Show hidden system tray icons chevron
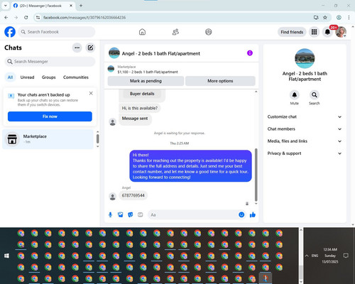This screenshot has height=284, width=355. pos(307,256)
